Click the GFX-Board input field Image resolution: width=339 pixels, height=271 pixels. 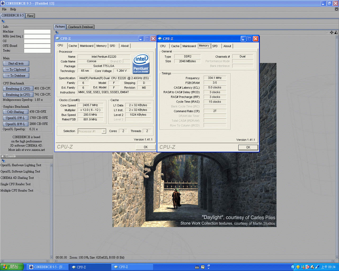coord(37,46)
